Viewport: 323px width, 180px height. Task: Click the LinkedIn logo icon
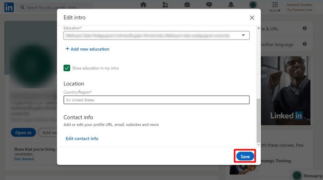point(9,7)
